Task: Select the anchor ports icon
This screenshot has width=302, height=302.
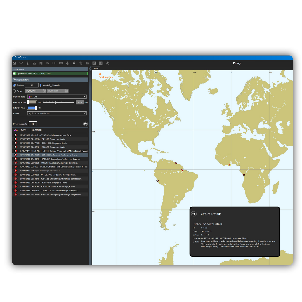Action: [x=67, y=63]
